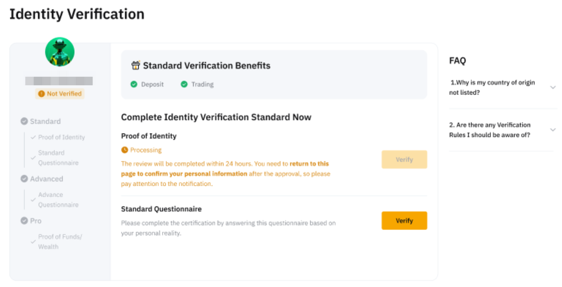Select Advance Questionnaire in the sidebar
This screenshot has height=287, width=562.
pos(58,199)
